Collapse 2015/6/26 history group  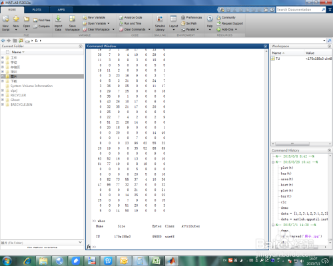coord(273,162)
